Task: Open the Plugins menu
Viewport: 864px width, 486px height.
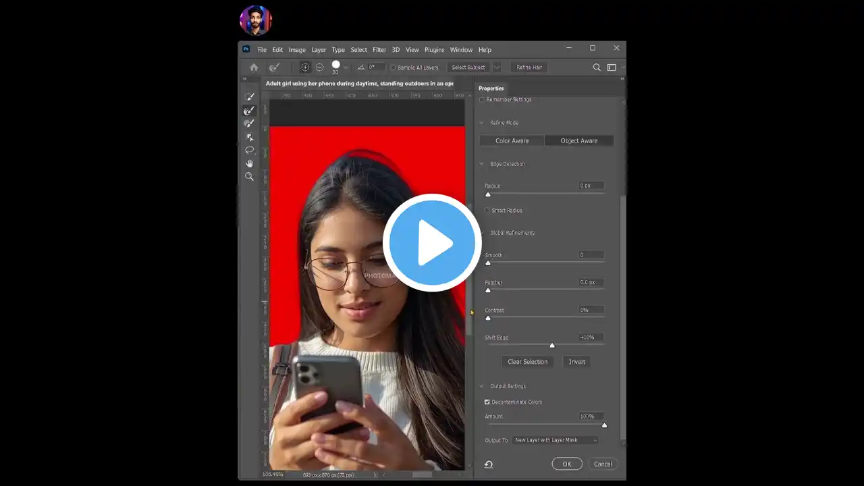Action: coord(435,50)
